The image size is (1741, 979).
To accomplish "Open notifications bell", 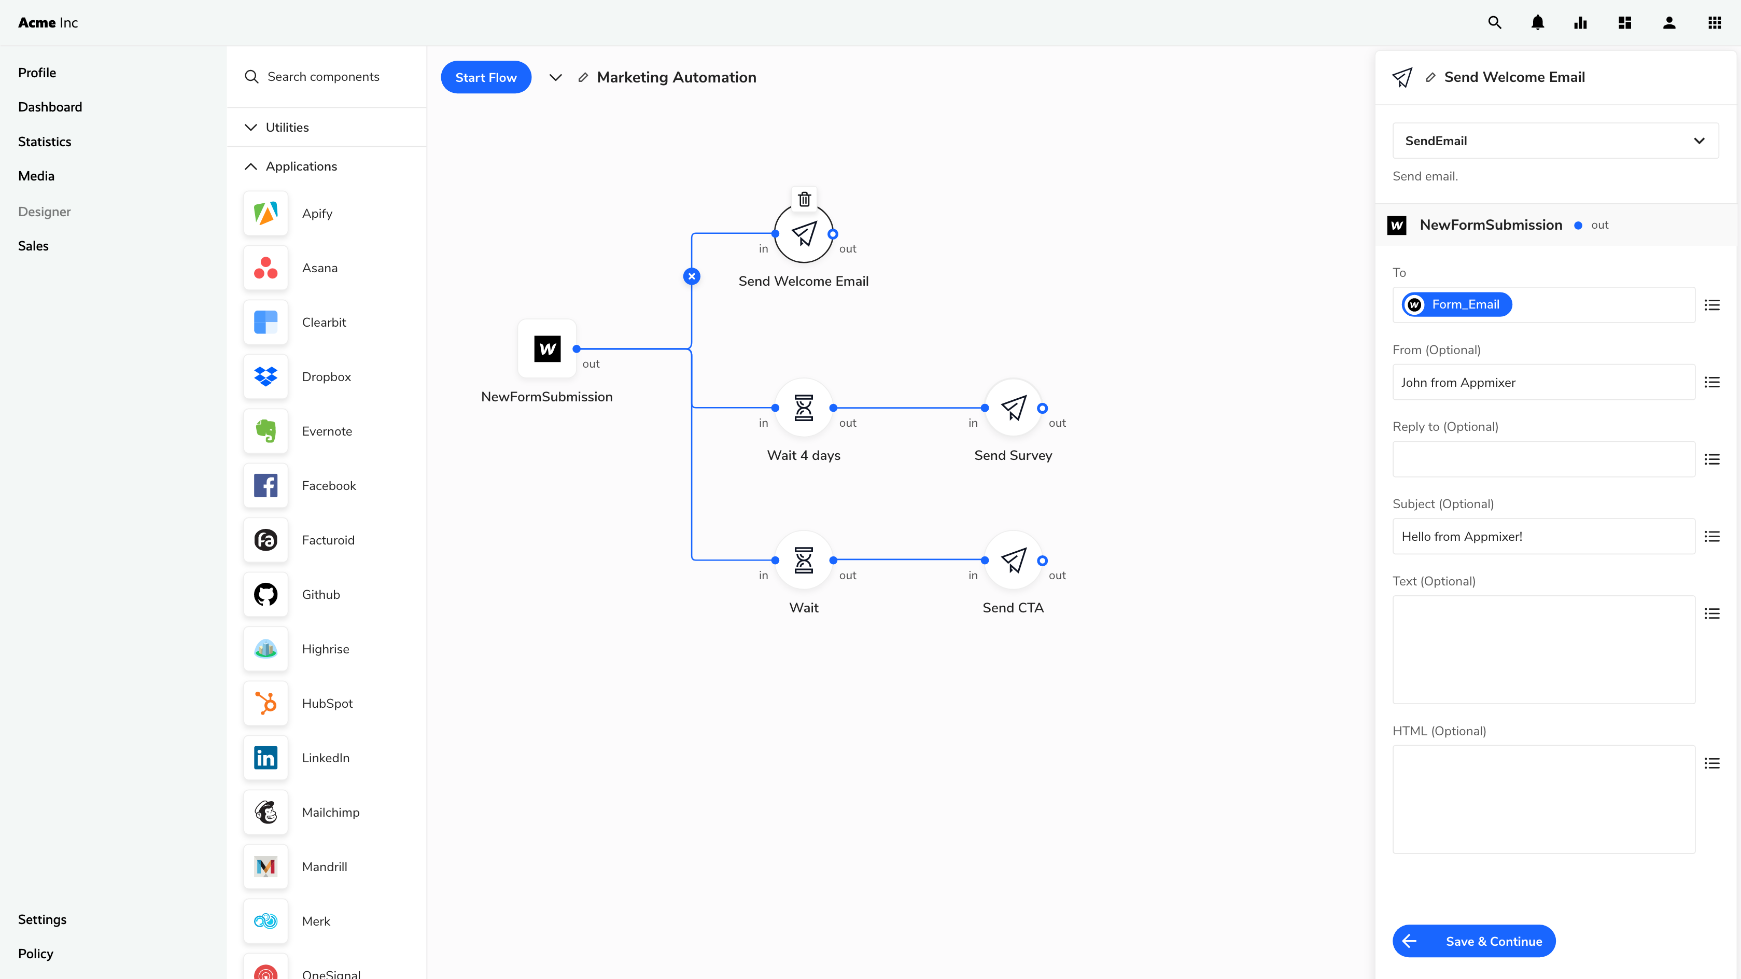I will click(1538, 22).
